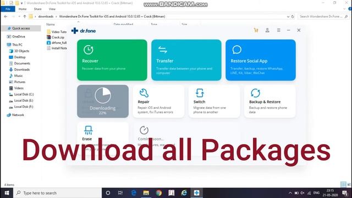Open Music in the sidebar
The image size is (352, 198).
coord(18,76)
